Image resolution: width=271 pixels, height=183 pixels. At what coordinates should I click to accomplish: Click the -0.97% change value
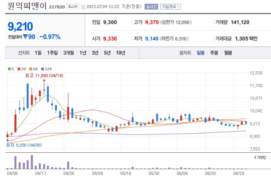click(50, 37)
